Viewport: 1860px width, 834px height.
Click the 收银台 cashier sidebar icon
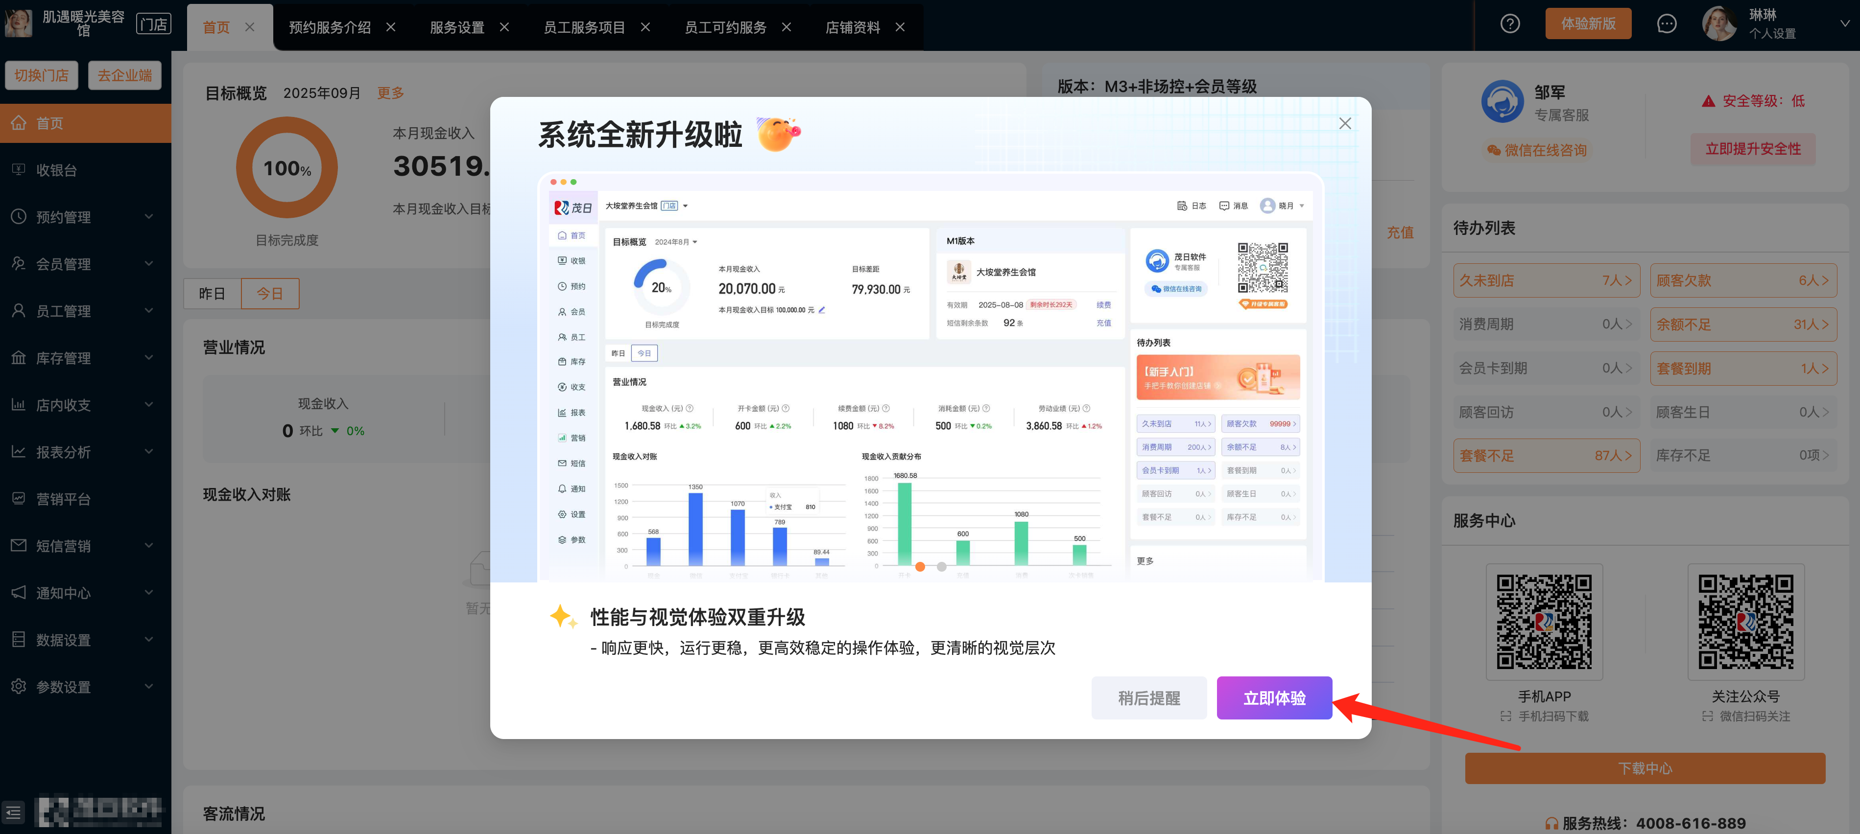pyautogui.click(x=19, y=169)
